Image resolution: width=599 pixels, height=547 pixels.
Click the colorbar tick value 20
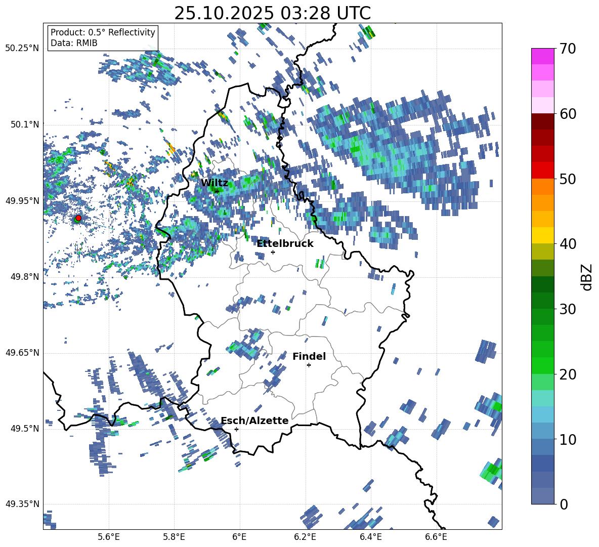pos(568,374)
